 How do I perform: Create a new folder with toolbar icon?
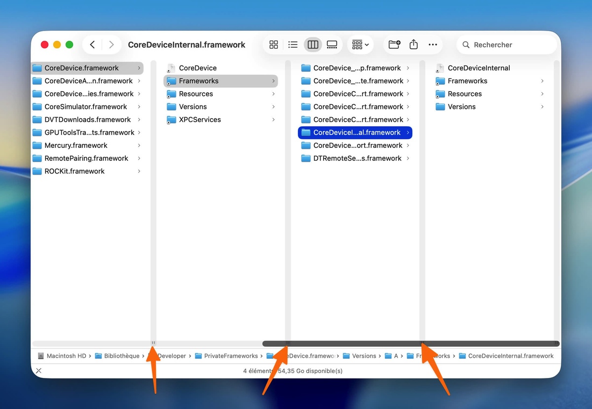tap(394, 45)
